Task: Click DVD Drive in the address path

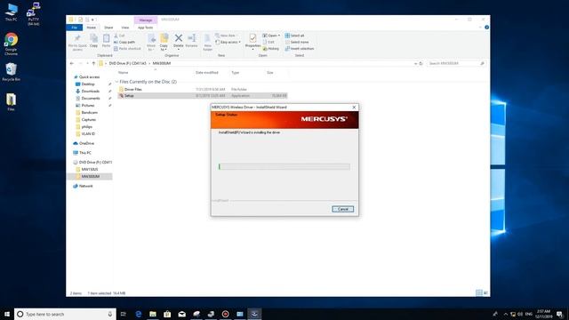Action: [127, 63]
